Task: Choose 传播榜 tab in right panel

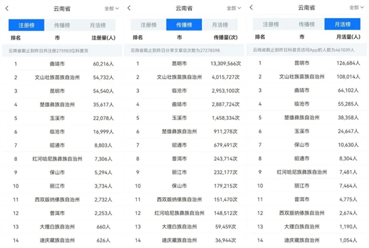Action: point(307,24)
